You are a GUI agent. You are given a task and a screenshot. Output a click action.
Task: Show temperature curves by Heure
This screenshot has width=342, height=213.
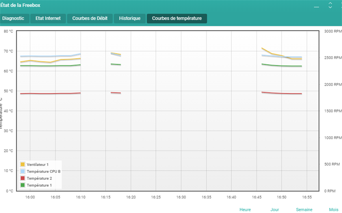coord(245,210)
